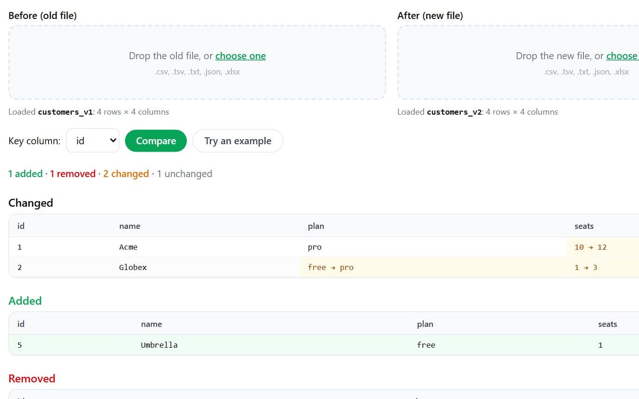Click the "choose one" link for old file
Screen dimensions: 639x399
coord(240,56)
